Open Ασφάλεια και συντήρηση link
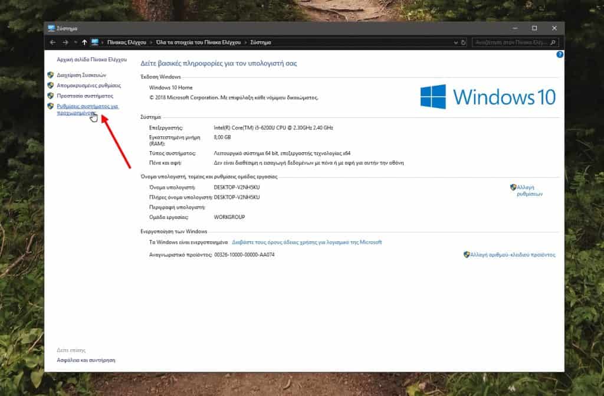 coord(86,360)
